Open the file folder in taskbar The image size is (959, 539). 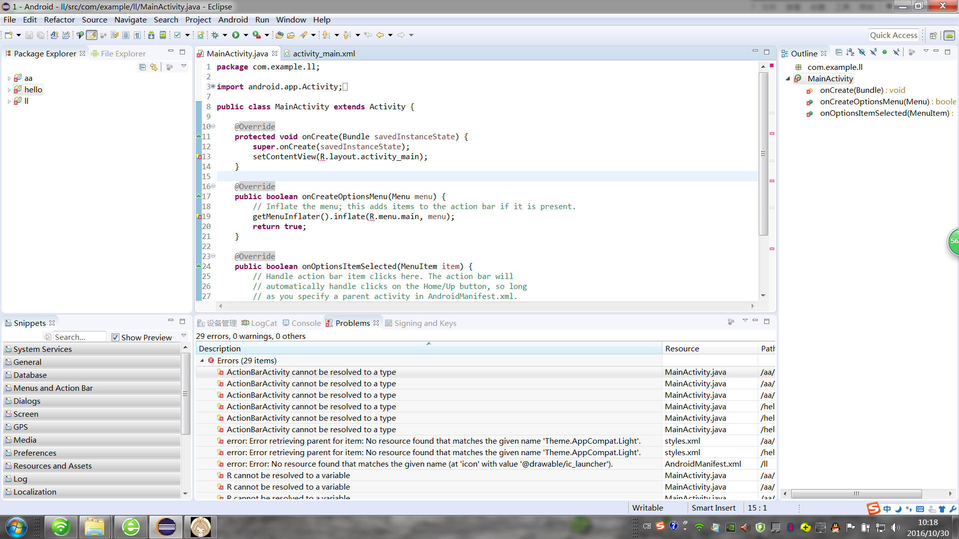(x=94, y=527)
